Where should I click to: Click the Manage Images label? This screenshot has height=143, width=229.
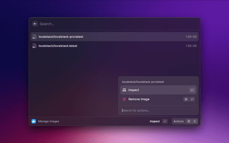[49, 121]
